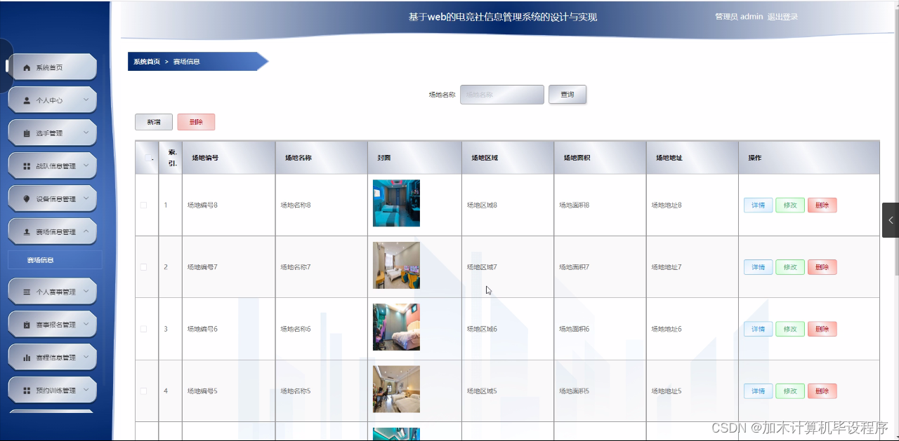Click the room thumbnail for 场地编号7
The width and height of the screenshot is (899, 441).
click(395, 264)
